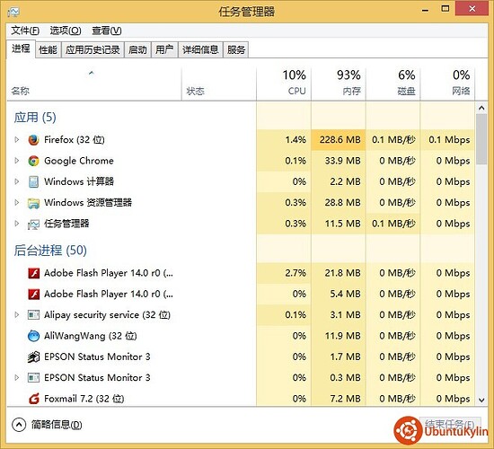The width and height of the screenshot is (494, 449).
Task: Click the Foxmail 7.2 icon
Action: [34, 399]
